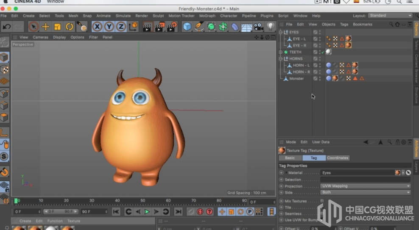Viewport: 419px width, 230px height.
Task: Click the coordinate system icon
Action: point(133,27)
